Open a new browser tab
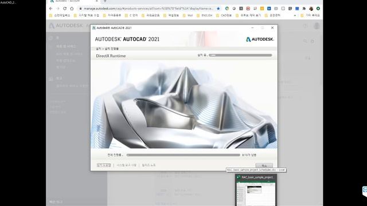Viewport: 367px width, 206px height. [105, 1]
